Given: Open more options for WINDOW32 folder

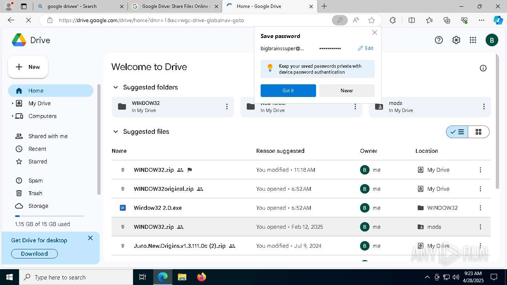Looking at the screenshot, I should 227,106.
